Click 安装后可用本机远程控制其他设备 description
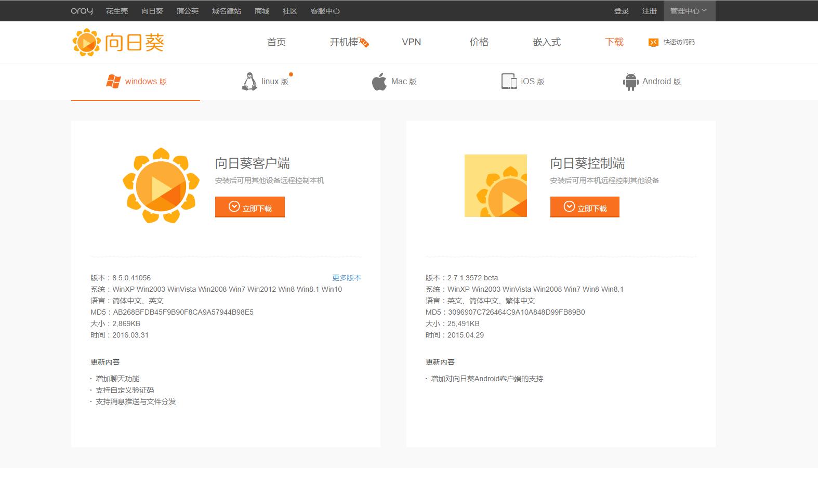 (x=605, y=180)
